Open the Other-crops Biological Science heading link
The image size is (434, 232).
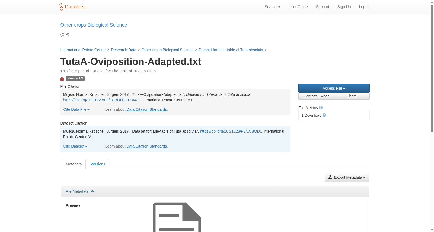click(x=94, y=25)
